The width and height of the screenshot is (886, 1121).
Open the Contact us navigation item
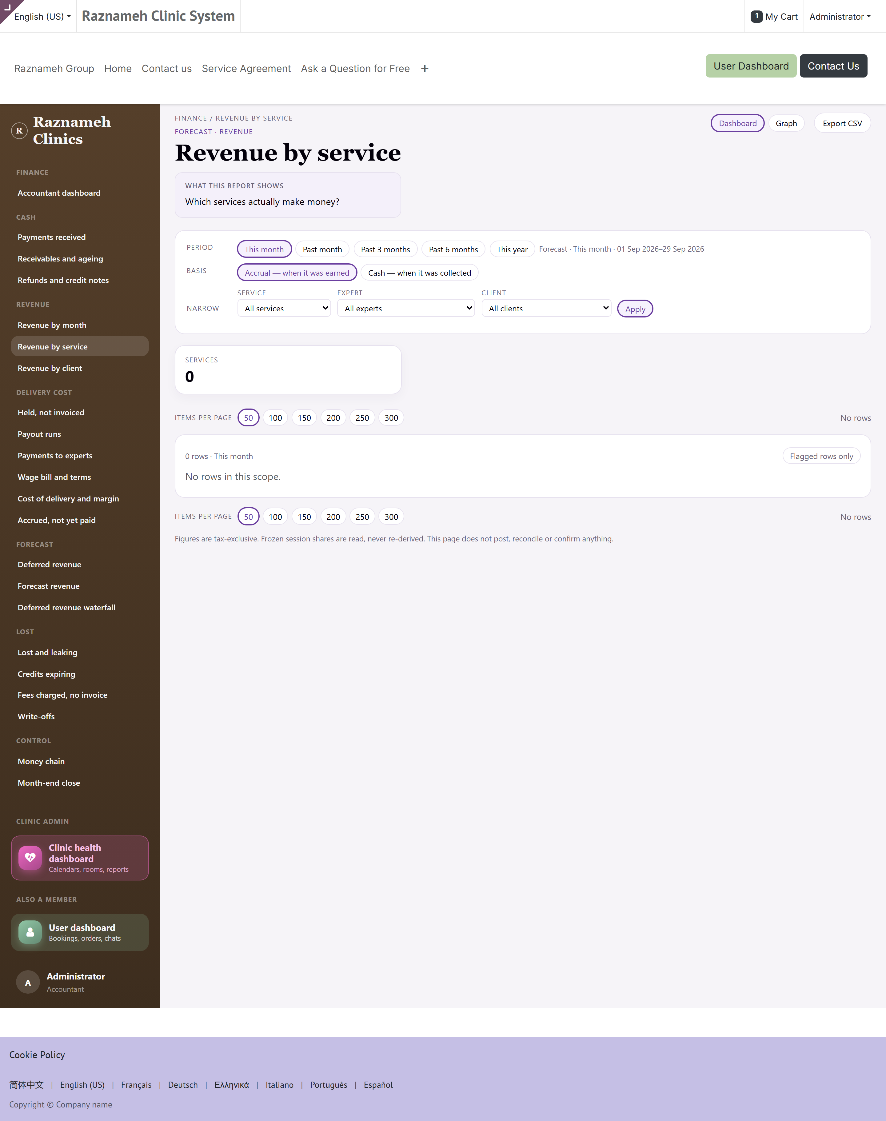tap(166, 69)
